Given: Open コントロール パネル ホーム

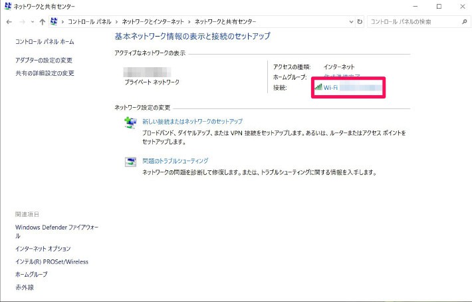Looking at the screenshot, I should point(45,41).
